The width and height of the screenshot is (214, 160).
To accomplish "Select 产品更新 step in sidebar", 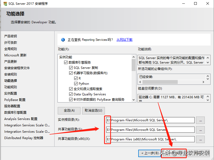I will (x=11, y=61).
